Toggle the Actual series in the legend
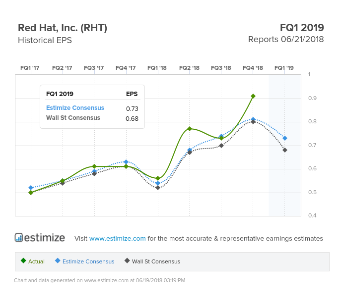Screen dimensions: 340x307 33,261
